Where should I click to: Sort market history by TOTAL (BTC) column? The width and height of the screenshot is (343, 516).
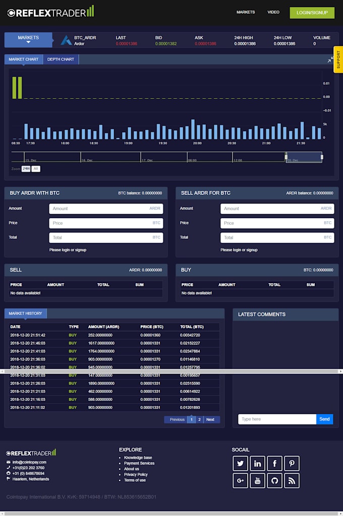(192, 327)
